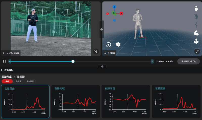This screenshot has height=120, width=202.
Task: Click the center-of-gravity arrow icon
Action: (x=196, y=41)
